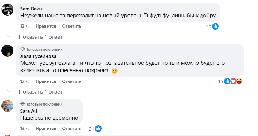
Task: Like Лала Гусейнова's comment using Нравится
Action: [46, 81]
